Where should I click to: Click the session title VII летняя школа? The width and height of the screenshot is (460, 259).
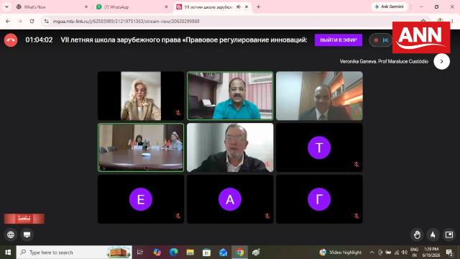tap(184, 40)
